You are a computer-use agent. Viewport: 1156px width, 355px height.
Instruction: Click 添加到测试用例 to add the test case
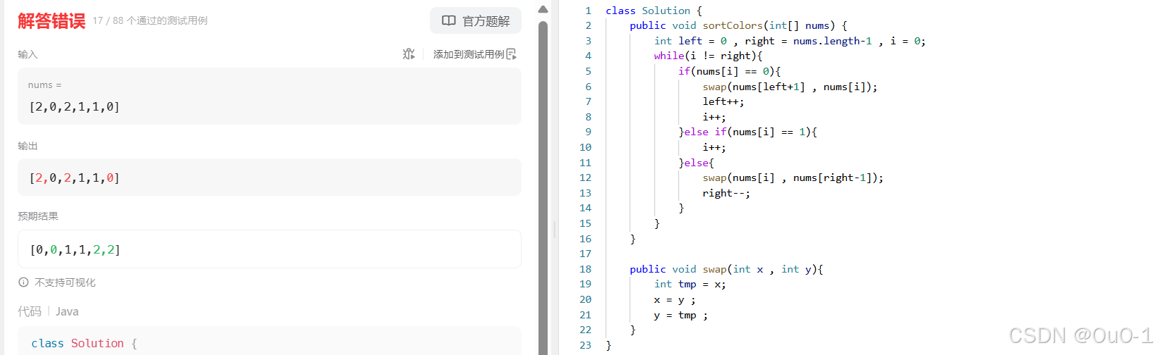coord(474,54)
